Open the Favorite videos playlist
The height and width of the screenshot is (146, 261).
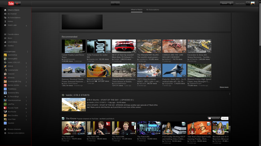coord(13,34)
